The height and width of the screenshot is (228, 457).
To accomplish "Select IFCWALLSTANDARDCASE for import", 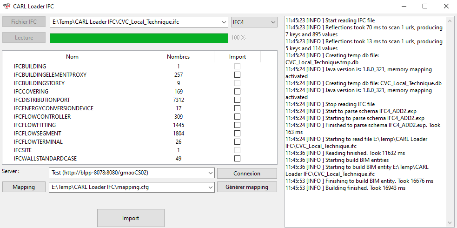I will click(x=237, y=159).
